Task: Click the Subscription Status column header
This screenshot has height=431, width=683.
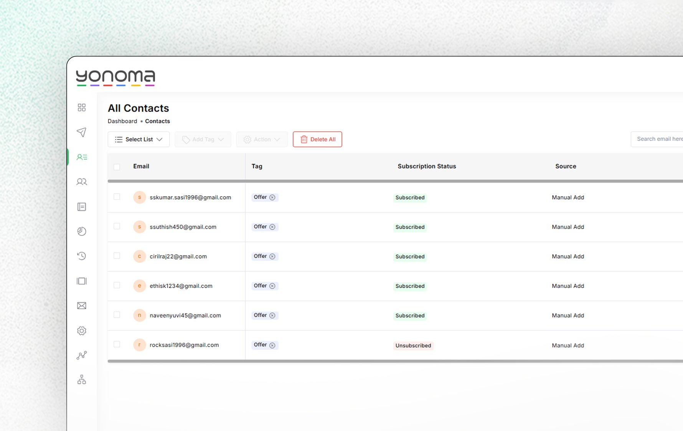Action: click(427, 166)
